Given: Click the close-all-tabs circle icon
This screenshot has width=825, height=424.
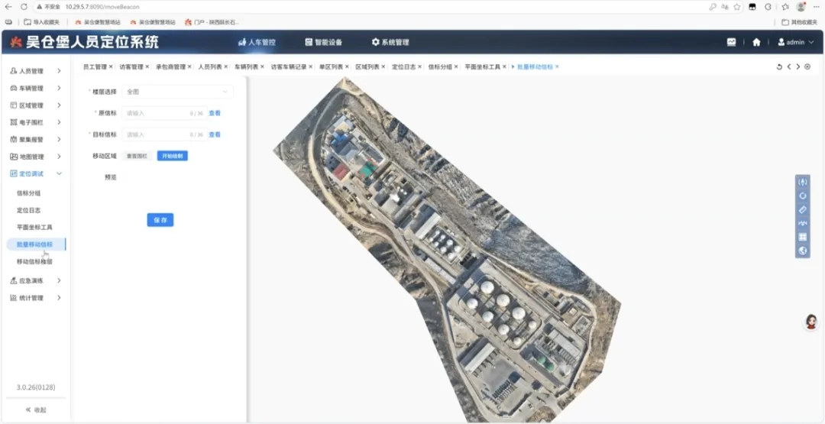Looking at the screenshot, I should [x=807, y=66].
